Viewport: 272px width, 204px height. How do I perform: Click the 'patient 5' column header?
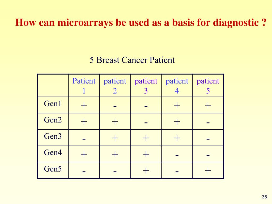coord(208,86)
